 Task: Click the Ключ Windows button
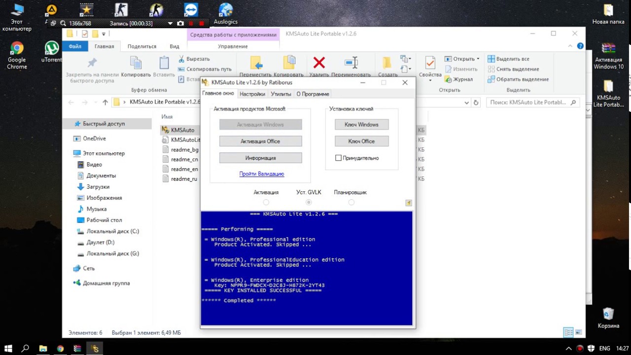coord(361,125)
